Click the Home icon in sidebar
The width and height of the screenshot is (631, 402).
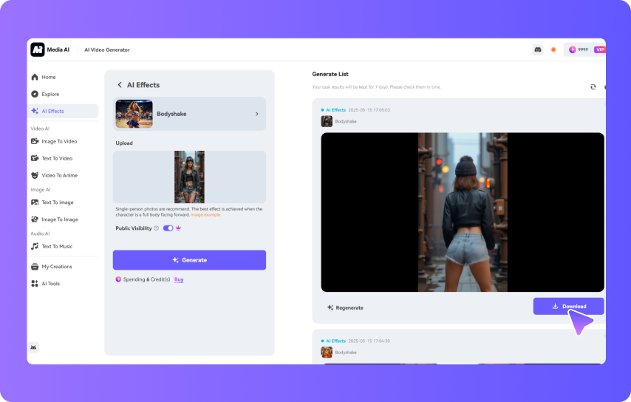tap(35, 77)
